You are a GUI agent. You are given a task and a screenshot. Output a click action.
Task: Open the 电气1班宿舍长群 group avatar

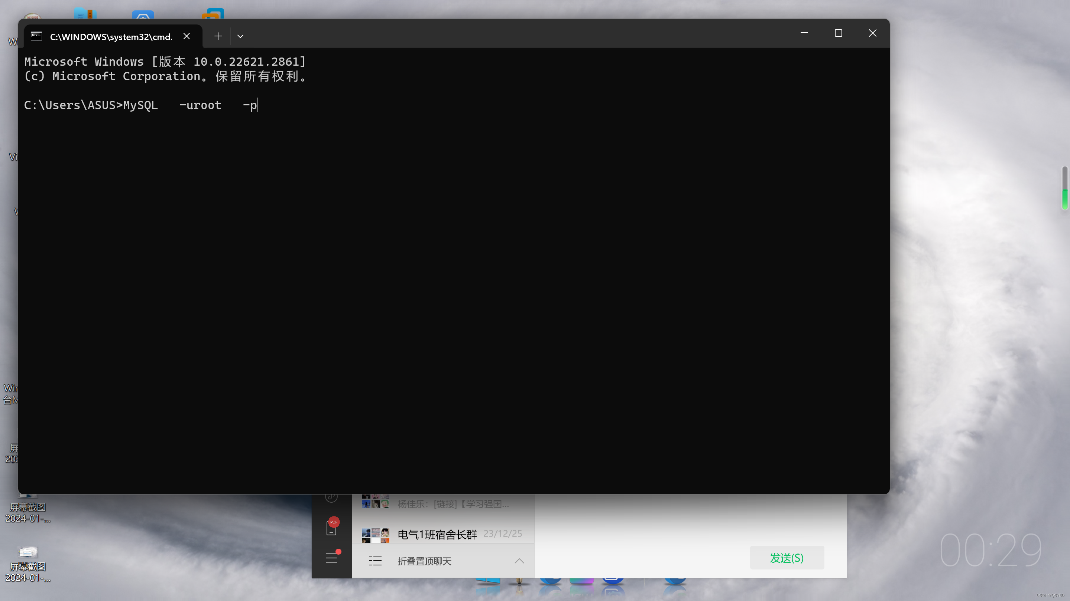[x=375, y=535]
